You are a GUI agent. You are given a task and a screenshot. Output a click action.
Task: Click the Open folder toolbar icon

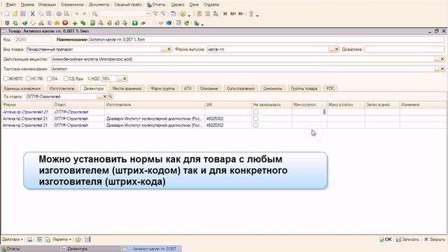pyautogui.click(x=15, y=14)
